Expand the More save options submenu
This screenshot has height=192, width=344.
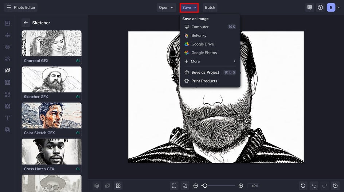pyautogui.click(x=210, y=61)
